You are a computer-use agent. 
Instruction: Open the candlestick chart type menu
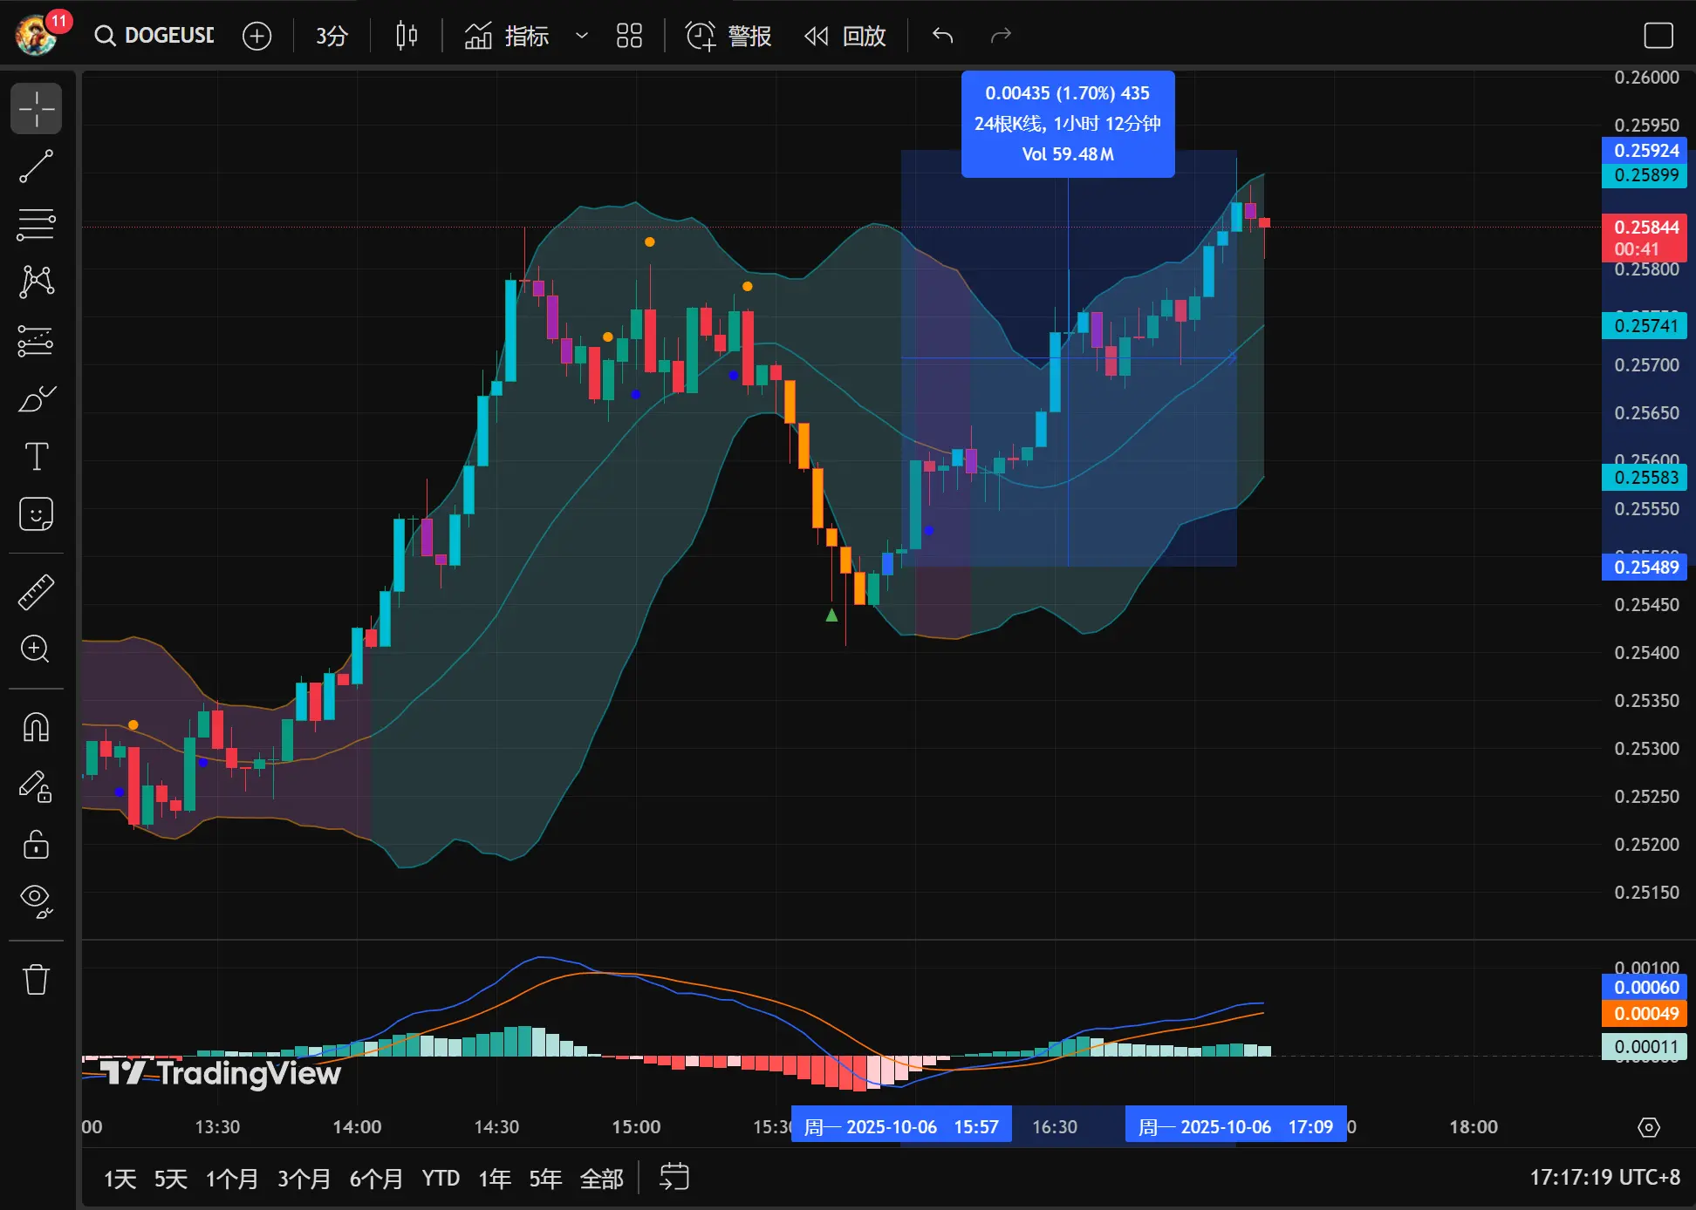pyautogui.click(x=407, y=36)
